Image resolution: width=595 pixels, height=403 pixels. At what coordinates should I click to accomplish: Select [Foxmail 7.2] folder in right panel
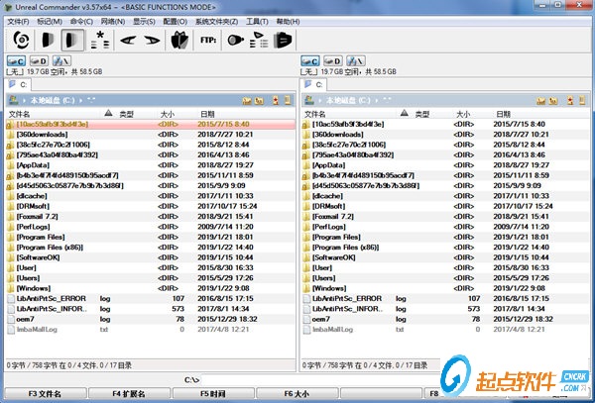[446, 216]
